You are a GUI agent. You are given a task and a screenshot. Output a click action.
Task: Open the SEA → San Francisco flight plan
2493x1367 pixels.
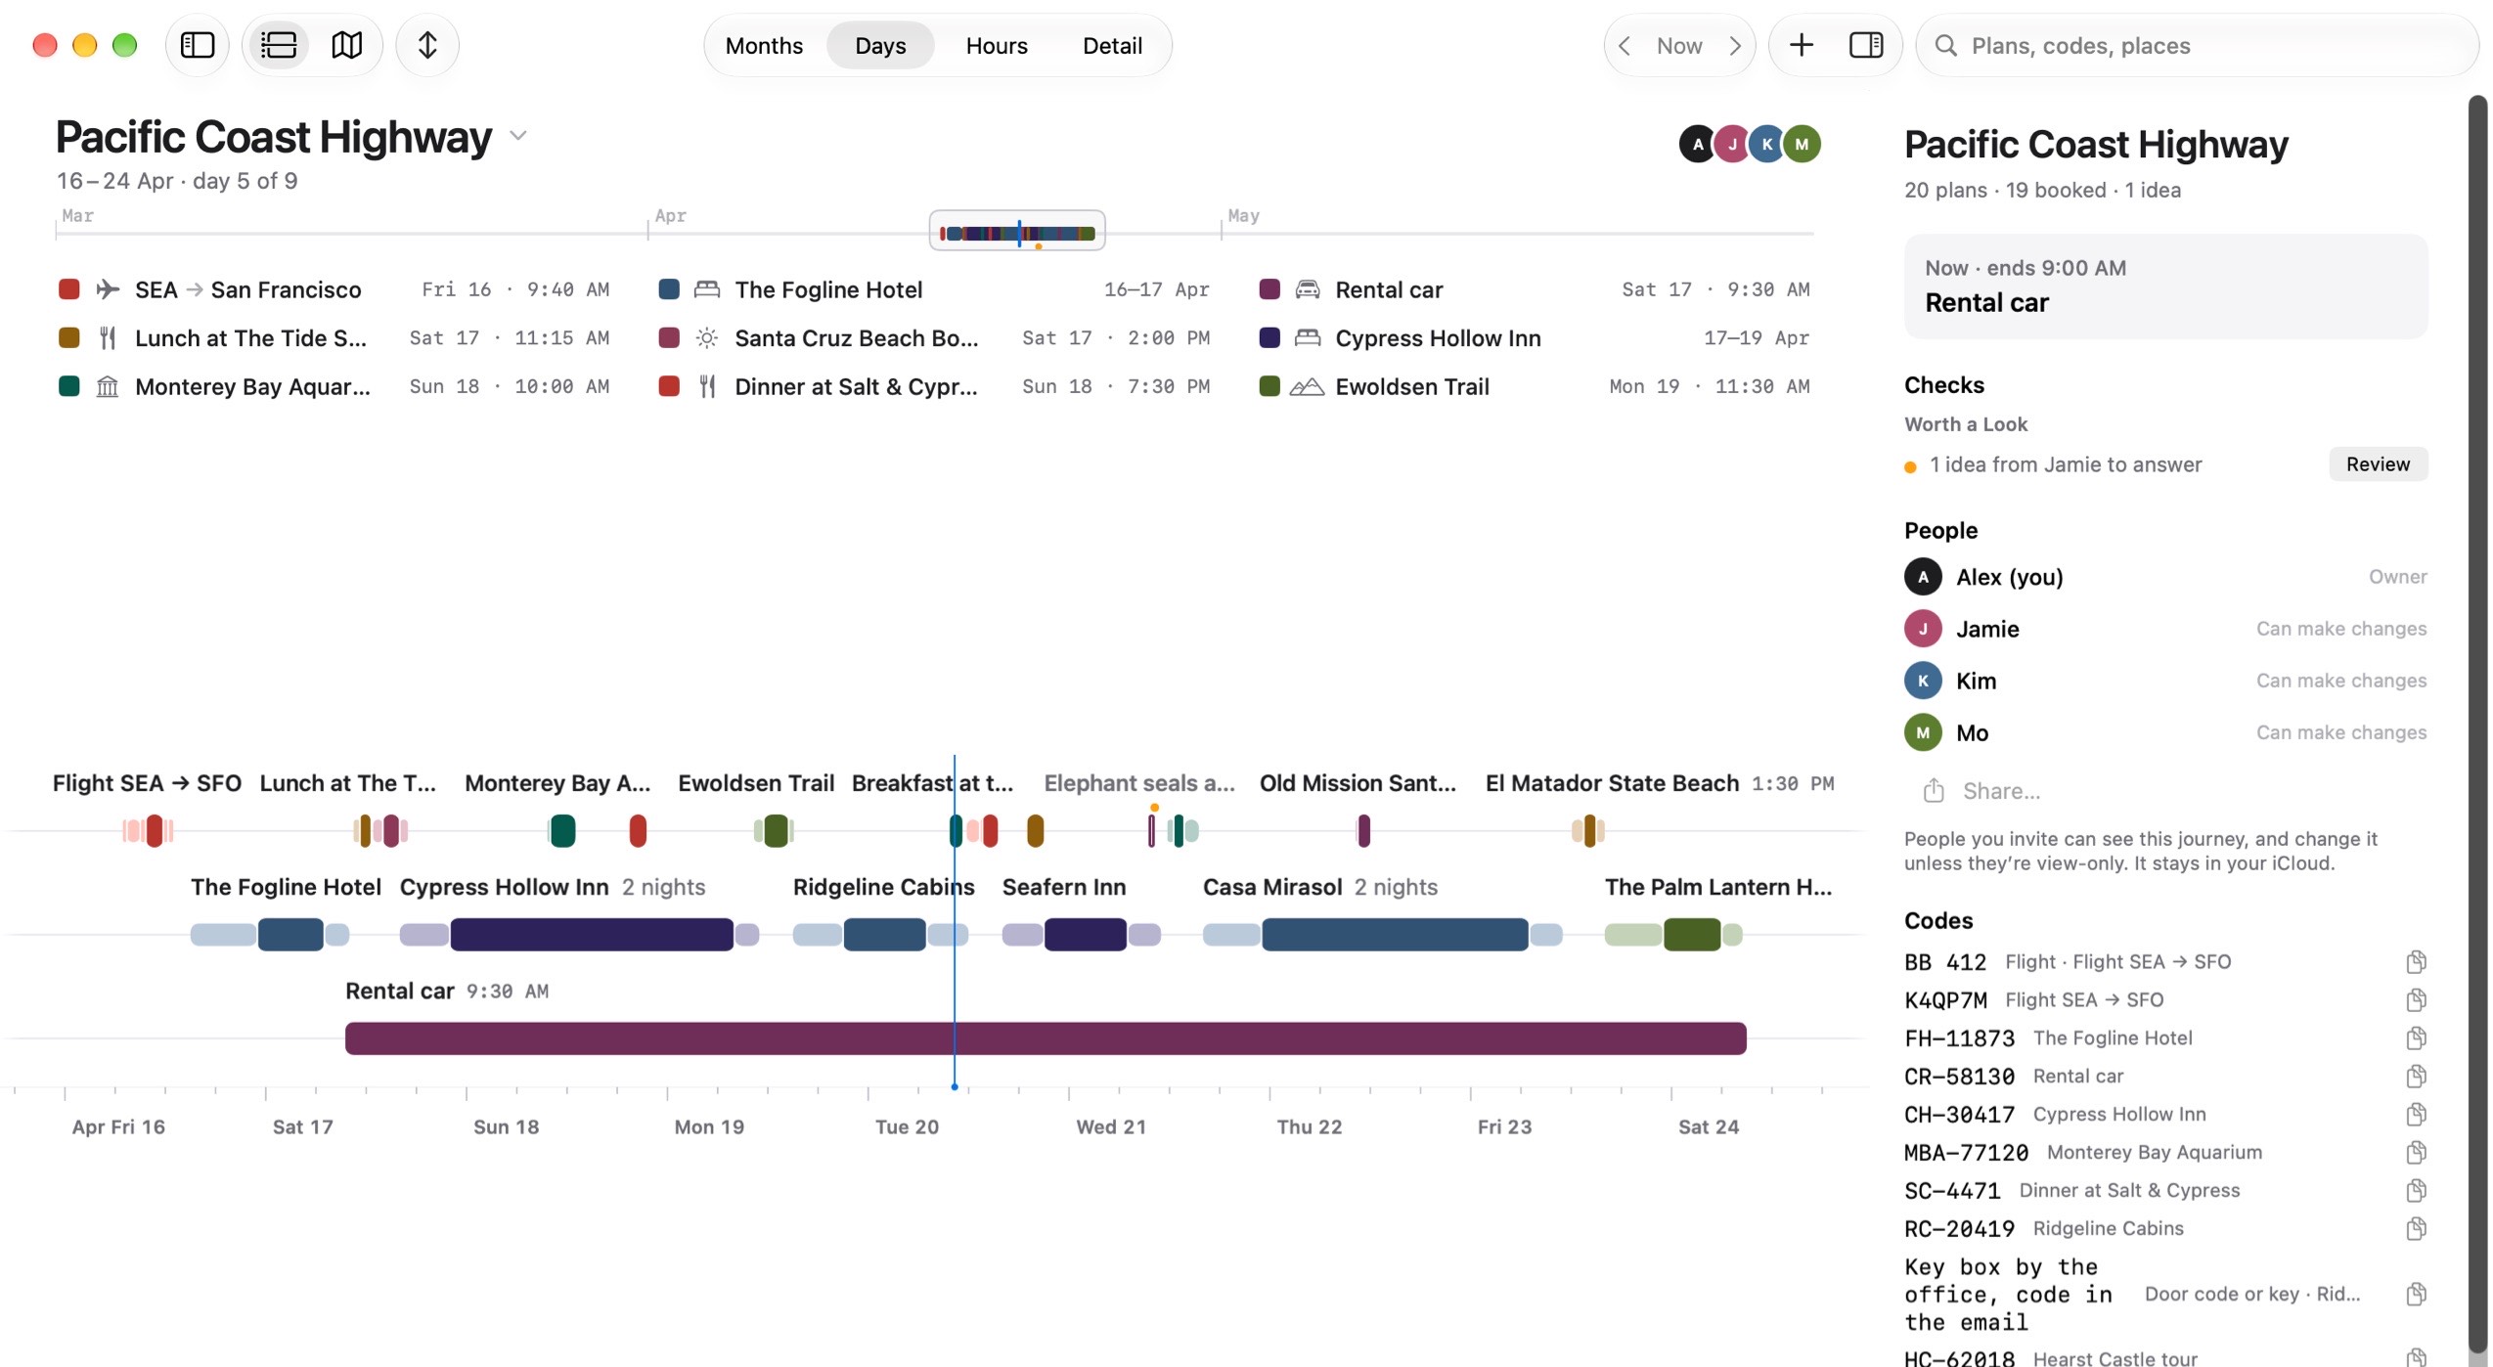(334, 289)
